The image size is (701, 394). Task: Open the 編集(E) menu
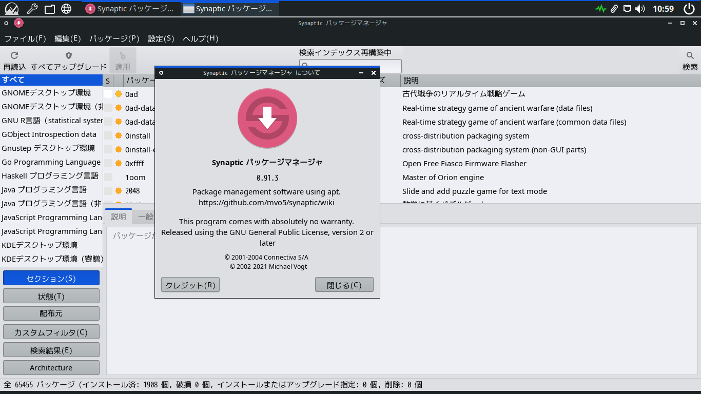[x=68, y=38]
